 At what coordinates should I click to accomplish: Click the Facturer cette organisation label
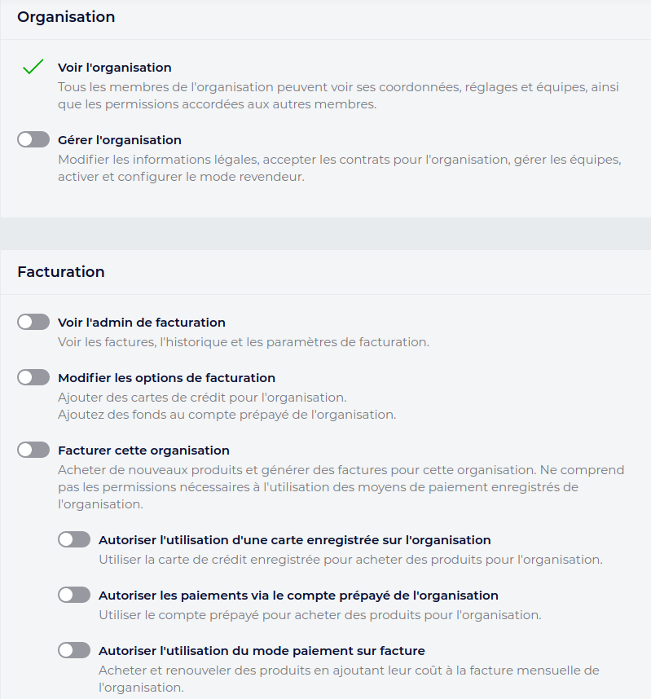(143, 451)
